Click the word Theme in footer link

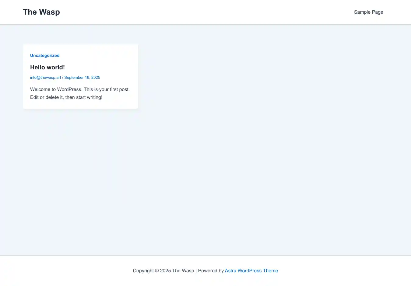point(270,271)
